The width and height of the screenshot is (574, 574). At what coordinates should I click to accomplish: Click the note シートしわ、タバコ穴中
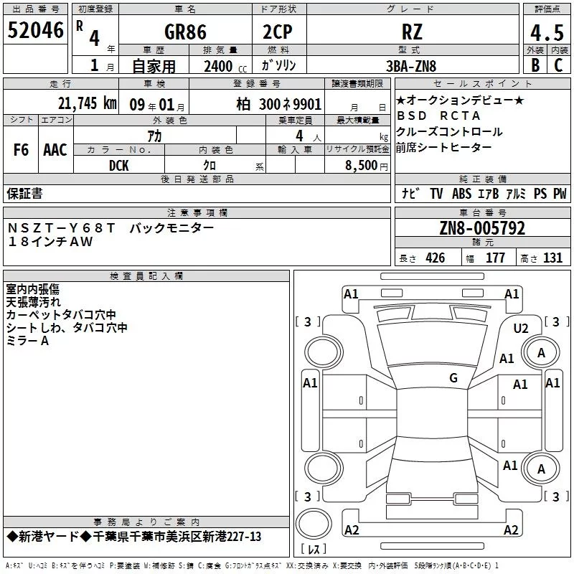point(67,328)
